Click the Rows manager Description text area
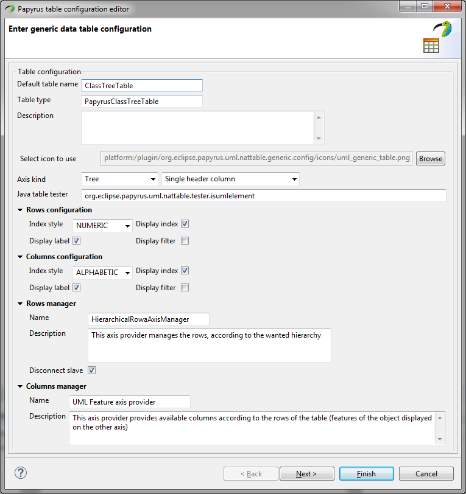 pos(210,346)
